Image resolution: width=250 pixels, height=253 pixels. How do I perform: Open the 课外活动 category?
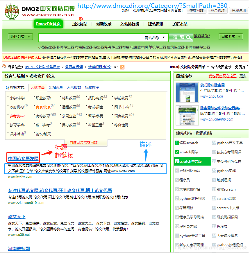[17, 134]
